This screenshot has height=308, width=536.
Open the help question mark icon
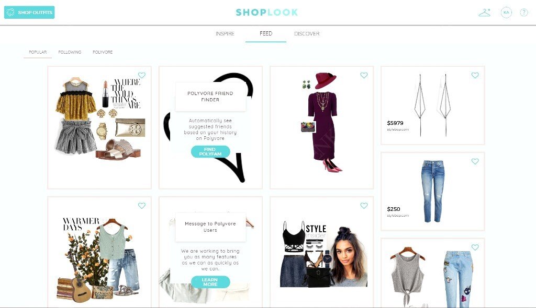(523, 13)
